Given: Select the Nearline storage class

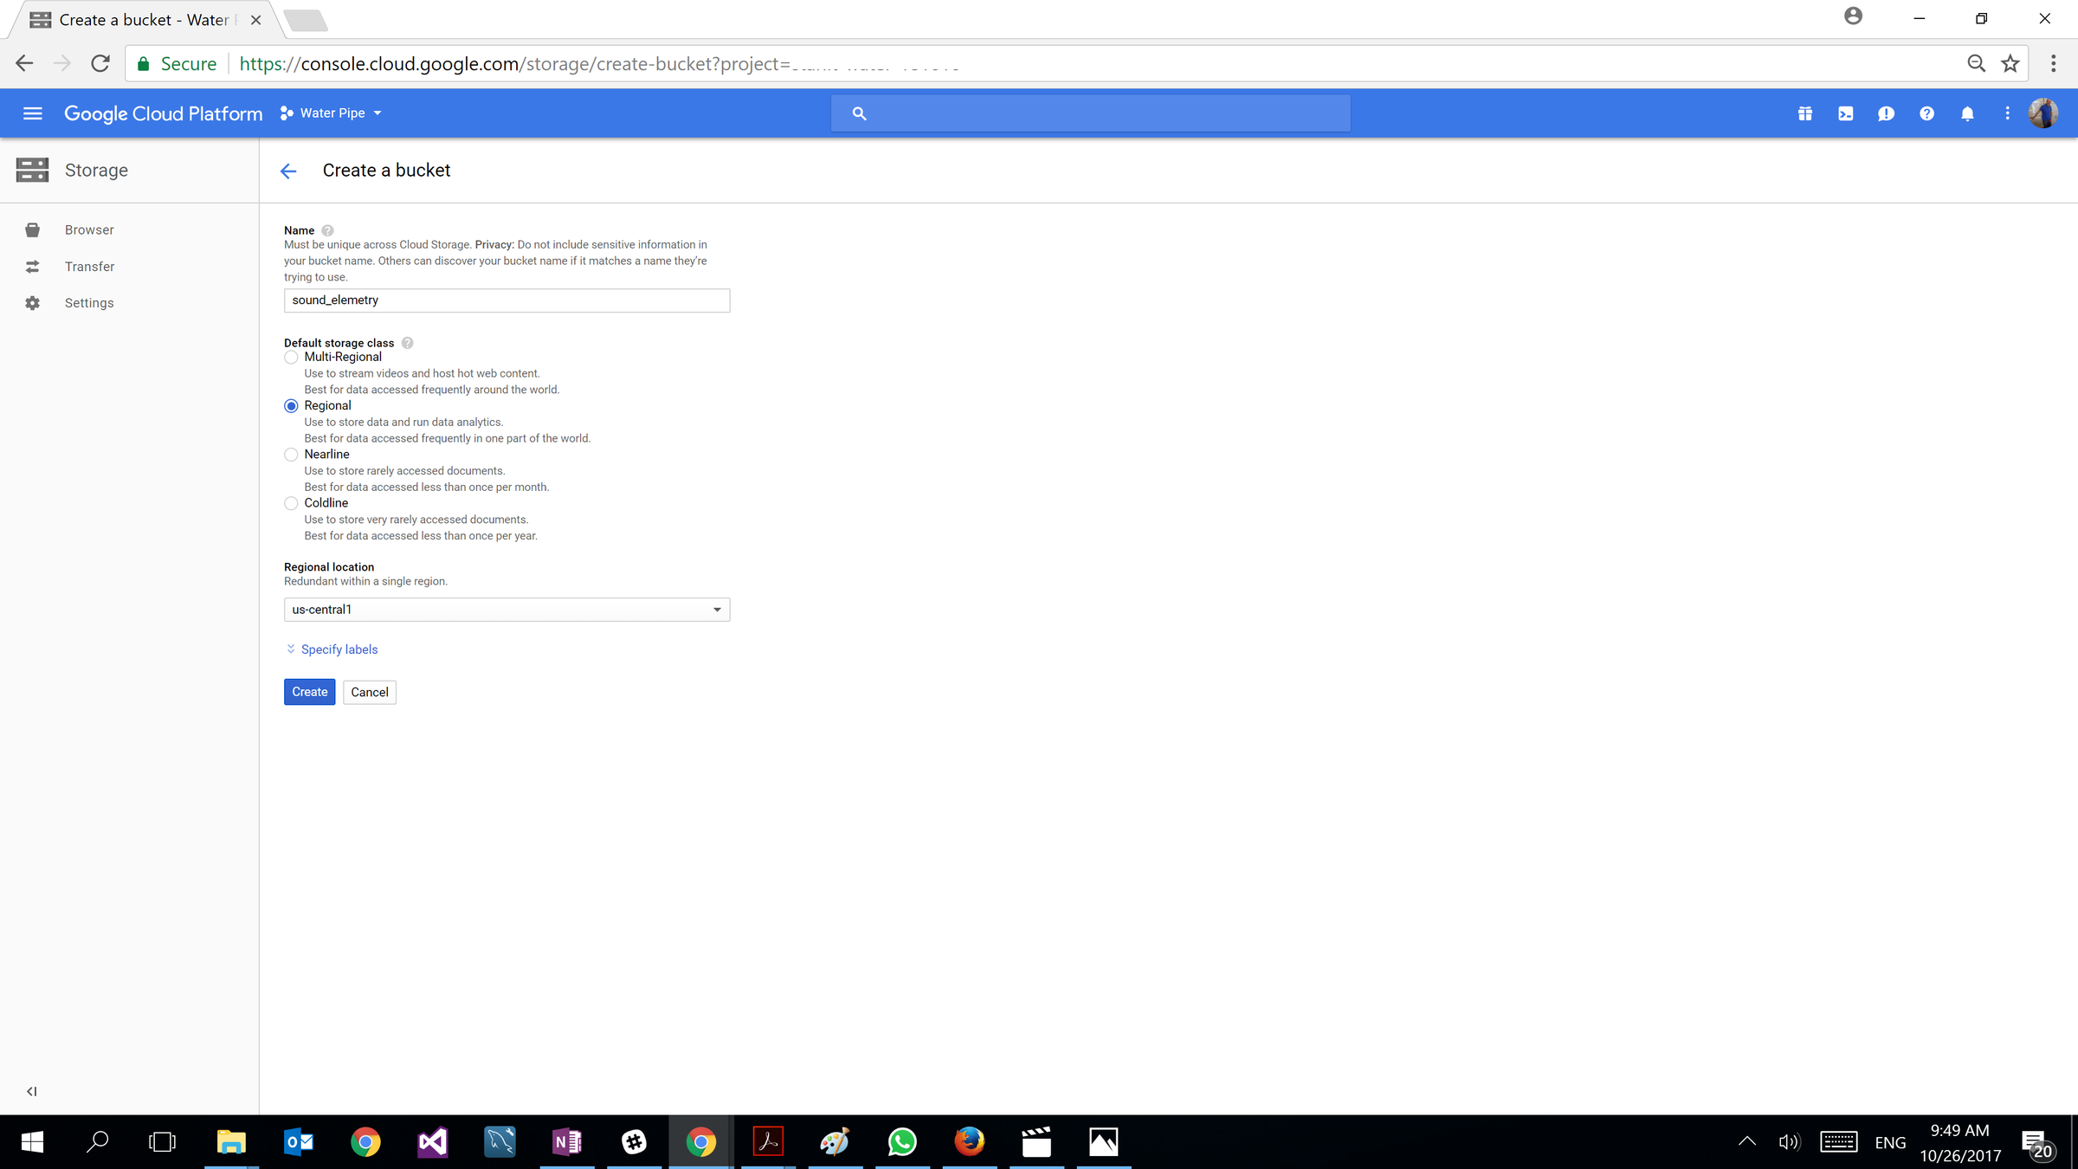Looking at the screenshot, I should (x=291, y=455).
